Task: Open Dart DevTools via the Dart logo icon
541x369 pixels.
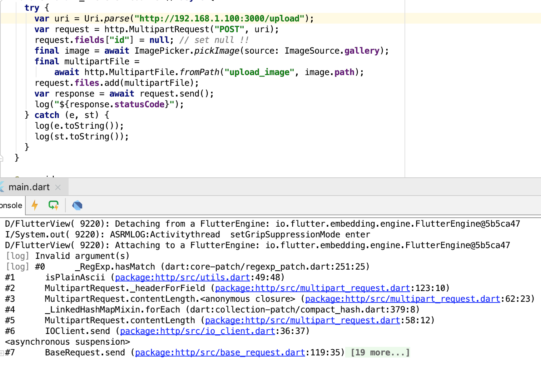Action: point(77,205)
